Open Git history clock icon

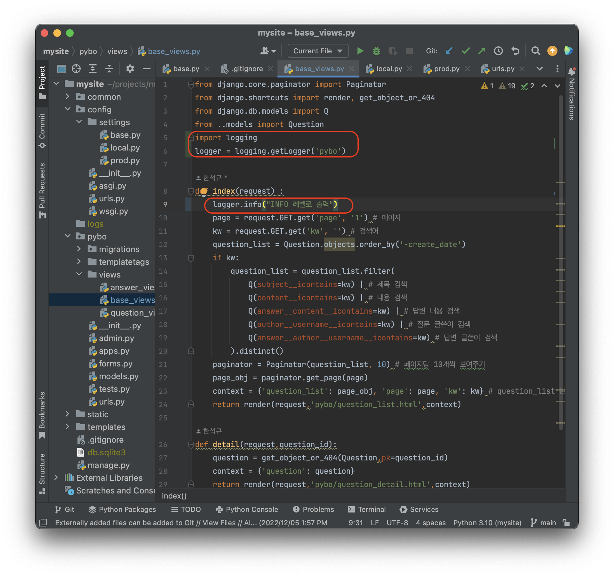click(498, 51)
